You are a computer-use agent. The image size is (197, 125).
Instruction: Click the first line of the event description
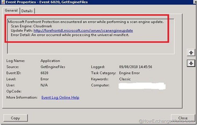[86, 22]
